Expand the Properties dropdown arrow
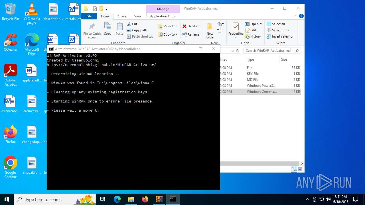Screen dimensions: 365x205 [x=236, y=37]
